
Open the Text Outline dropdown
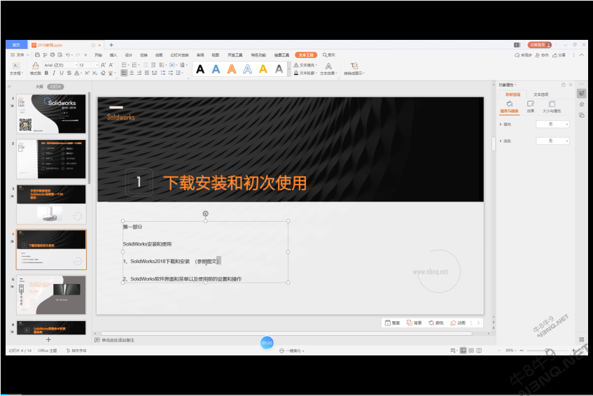[305, 73]
